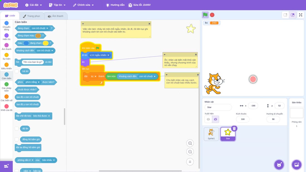Open the Hướng dẫn tutorials
The width and height of the screenshot is (306, 172).
(115, 5)
